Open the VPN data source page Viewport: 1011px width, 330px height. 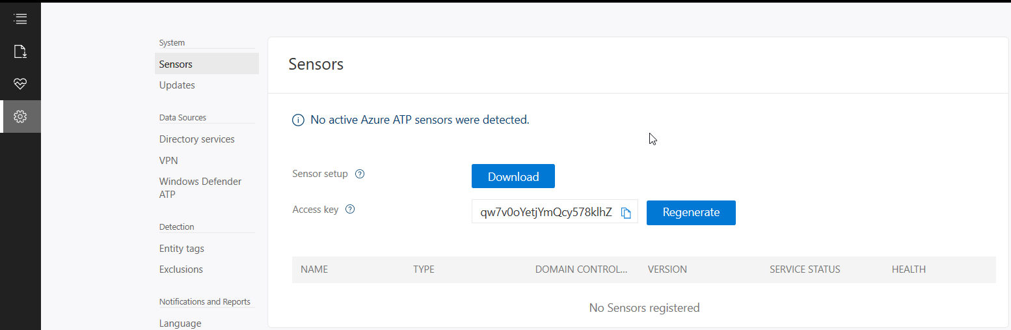[168, 160]
